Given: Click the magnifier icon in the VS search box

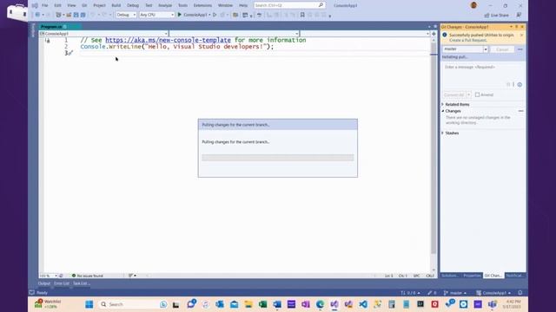Looking at the screenshot, I should pos(321,5).
